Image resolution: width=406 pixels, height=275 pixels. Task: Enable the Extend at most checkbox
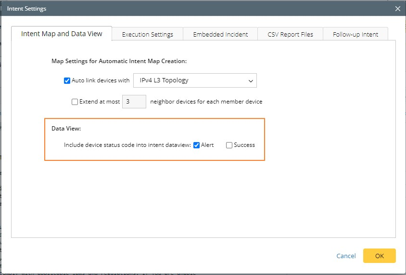(x=75, y=102)
